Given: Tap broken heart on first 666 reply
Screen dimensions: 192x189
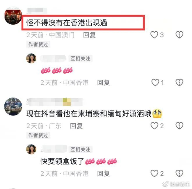Looking at the screenshot, I should (x=179, y=82).
